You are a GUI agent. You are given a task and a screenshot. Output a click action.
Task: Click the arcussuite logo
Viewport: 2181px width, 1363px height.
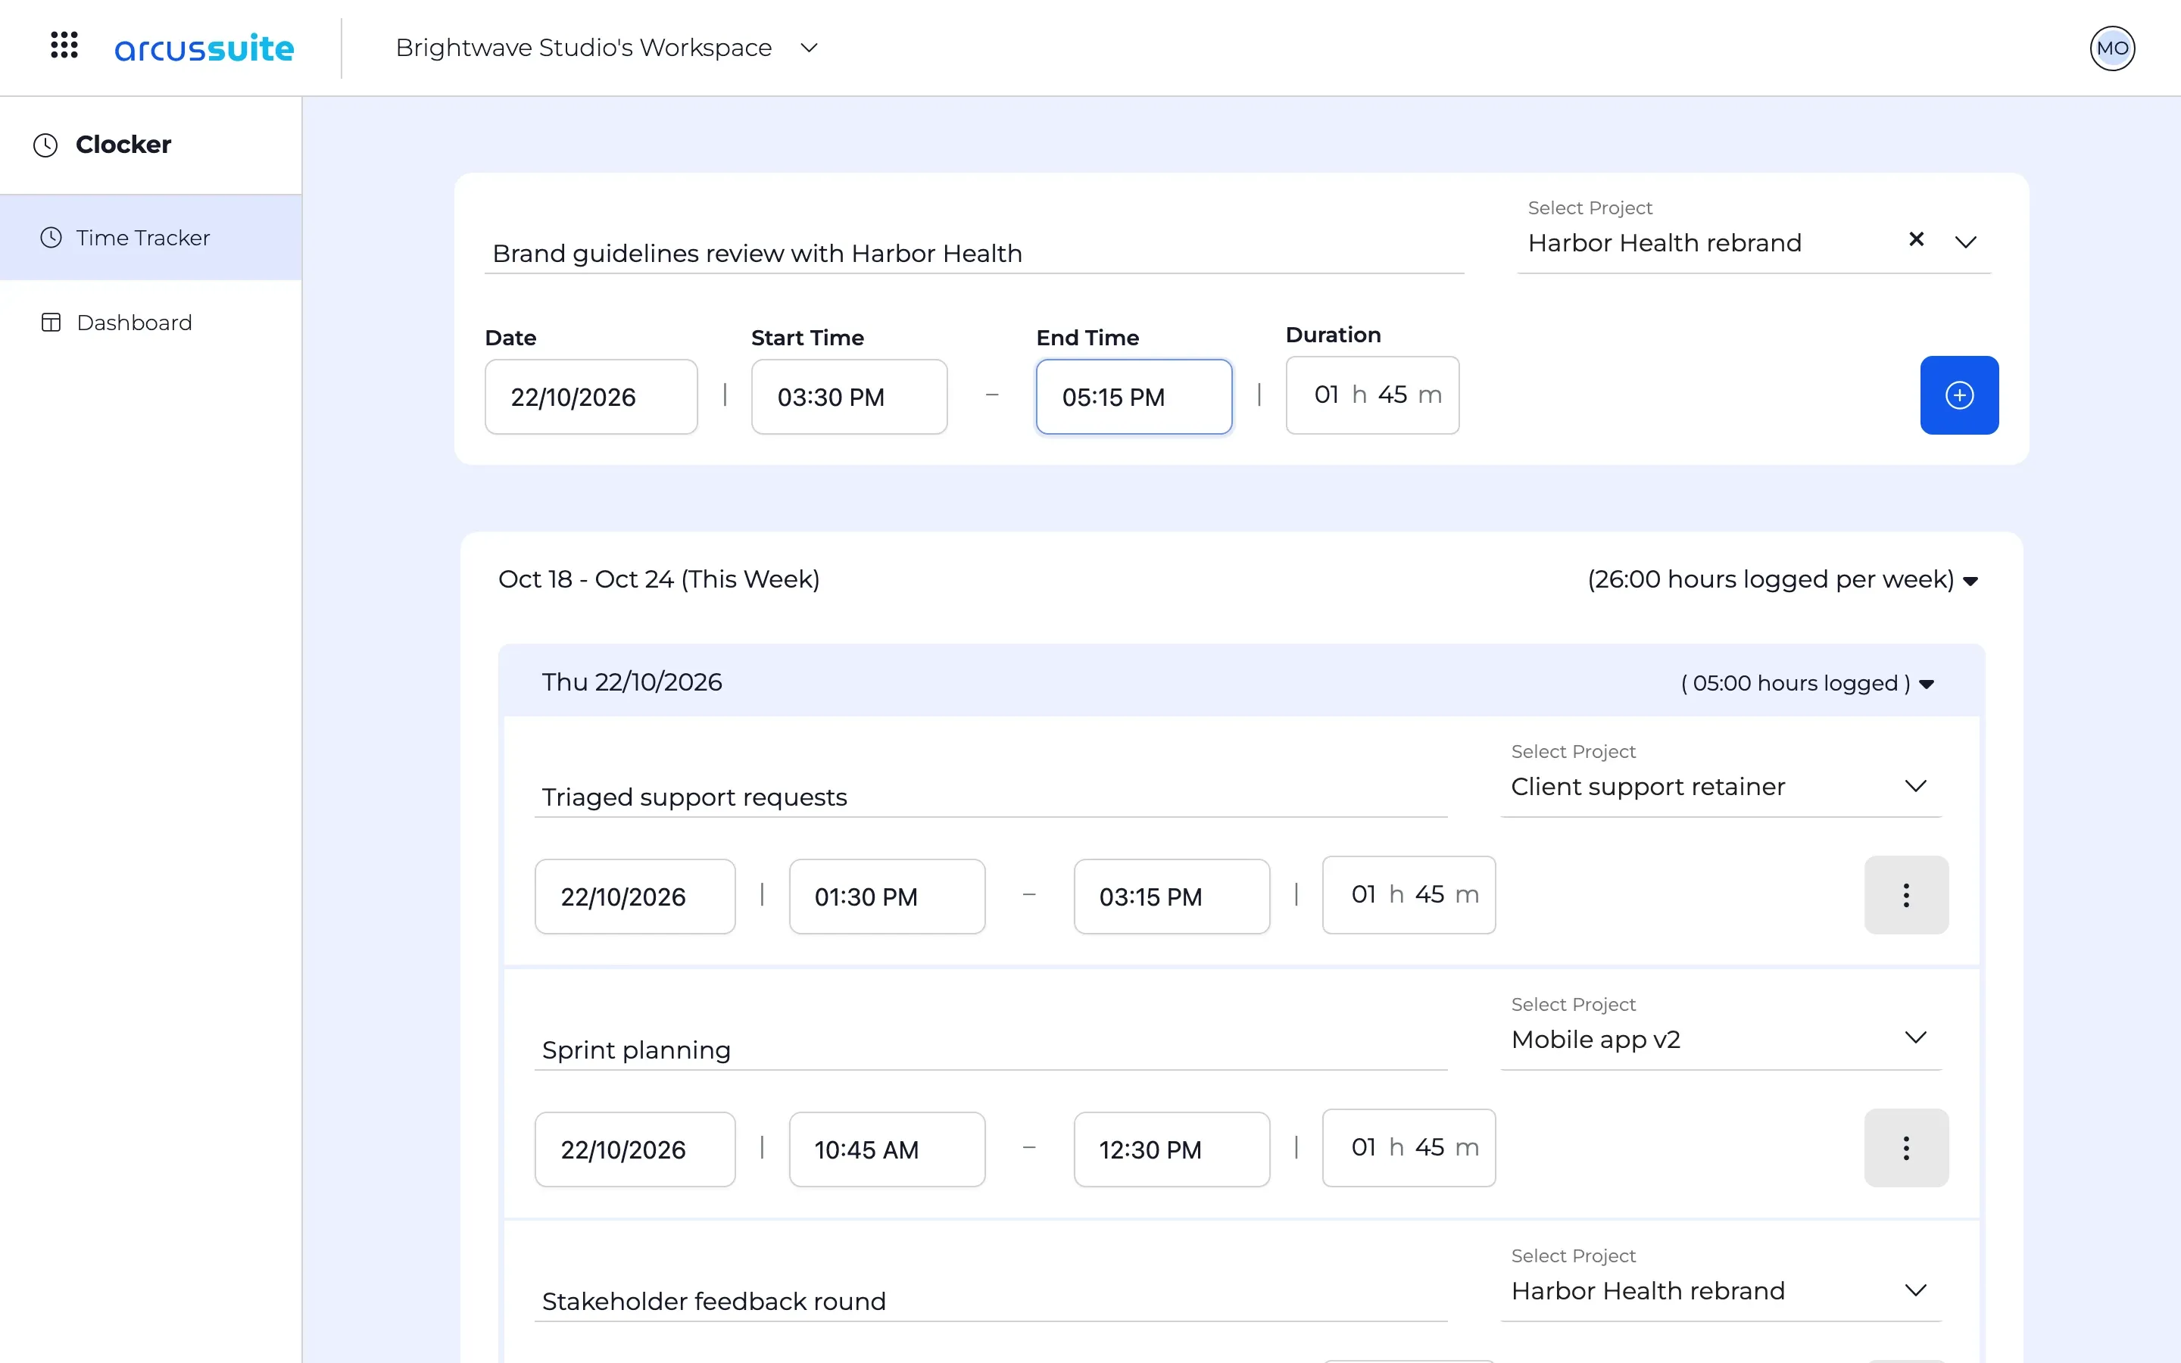pyautogui.click(x=204, y=48)
